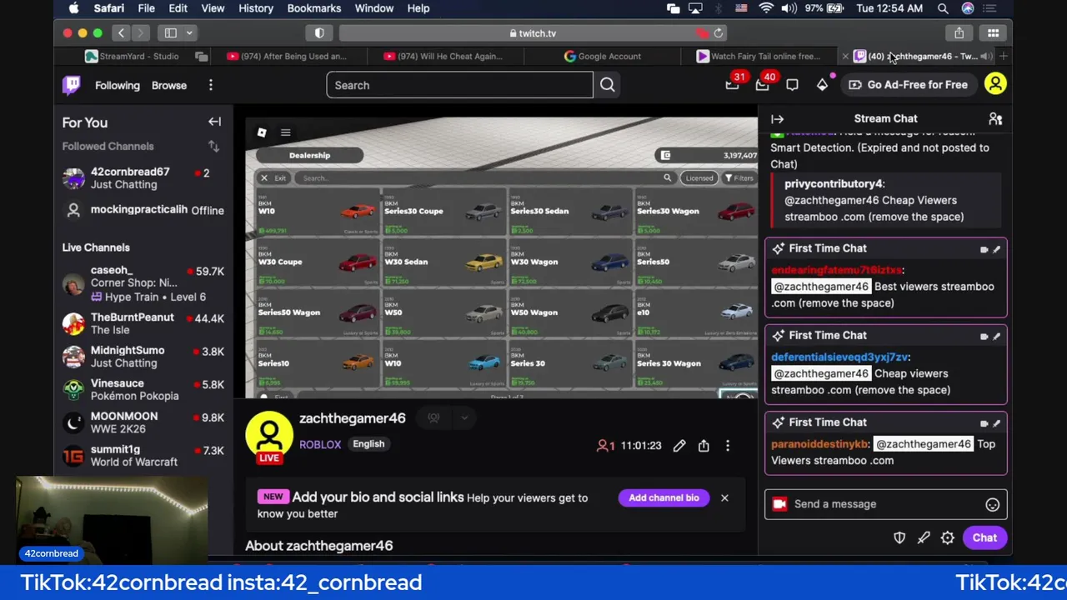The height and width of the screenshot is (600, 1067).
Task: Edit stream info with pencil icon
Action: (x=679, y=446)
